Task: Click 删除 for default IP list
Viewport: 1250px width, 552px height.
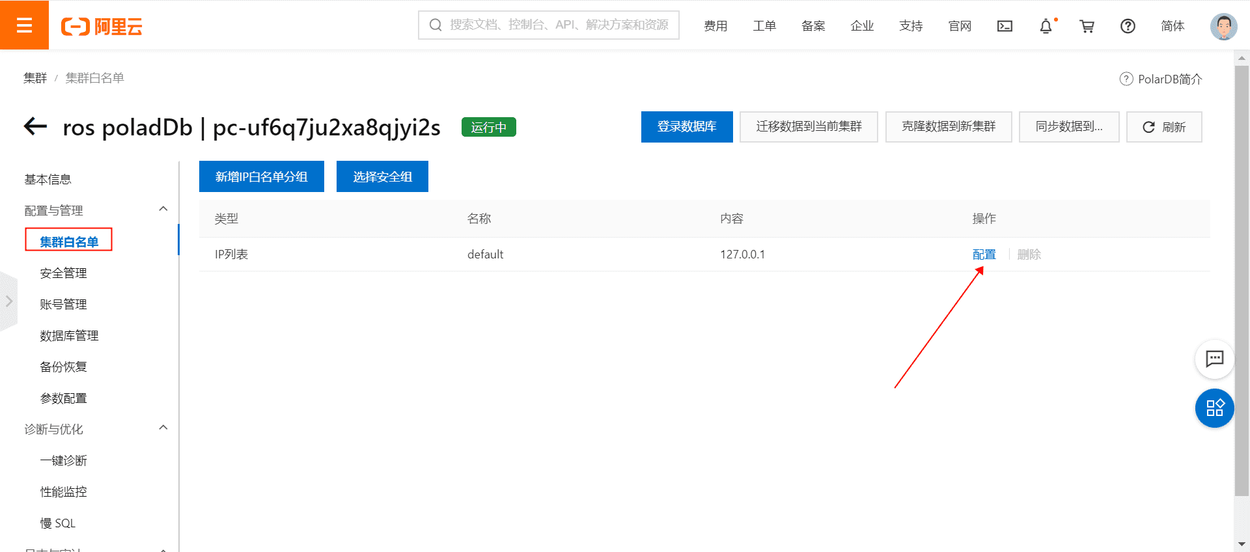Action: (1029, 255)
